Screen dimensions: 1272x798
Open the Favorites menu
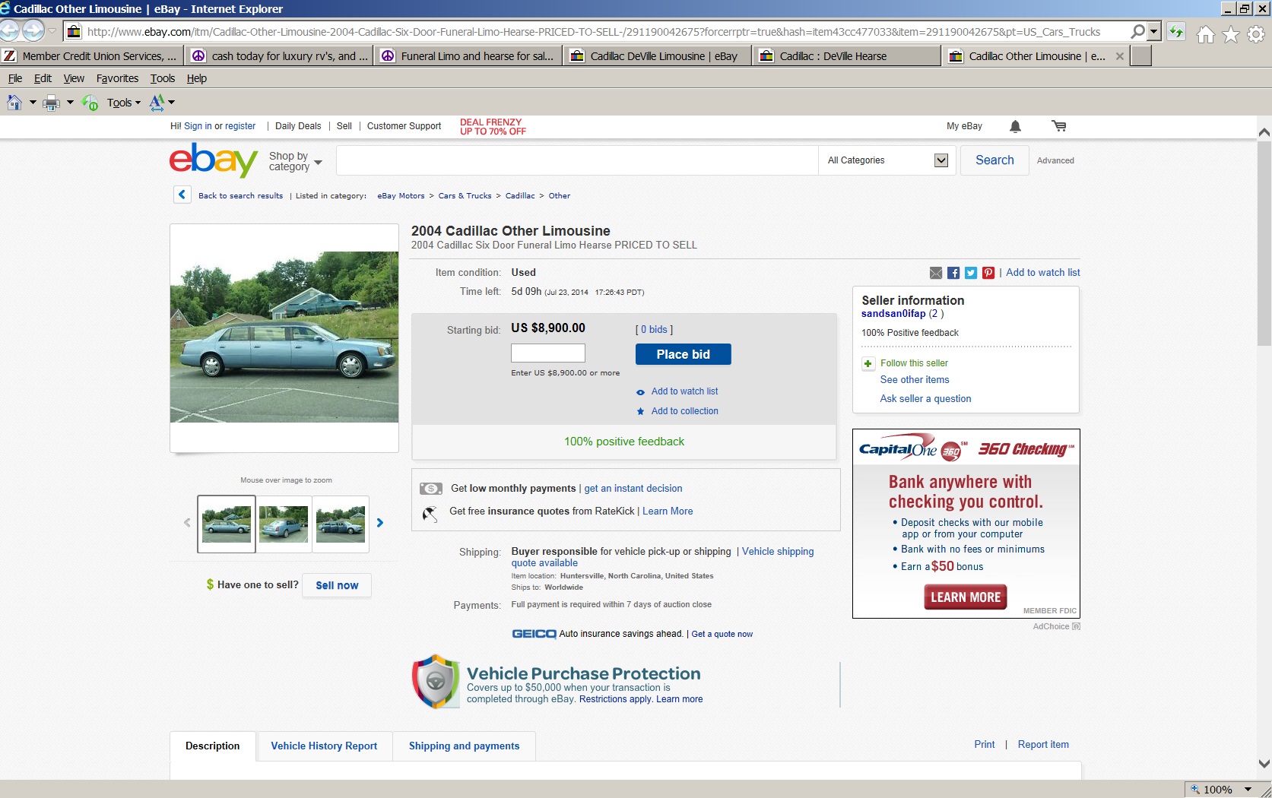pyautogui.click(x=117, y=78)
